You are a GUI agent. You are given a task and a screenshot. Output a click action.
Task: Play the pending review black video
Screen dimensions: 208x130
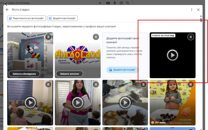[173, 55]
